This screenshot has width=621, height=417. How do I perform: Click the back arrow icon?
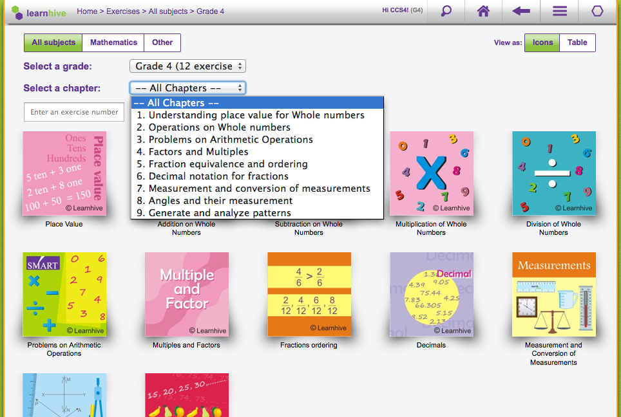521,11
